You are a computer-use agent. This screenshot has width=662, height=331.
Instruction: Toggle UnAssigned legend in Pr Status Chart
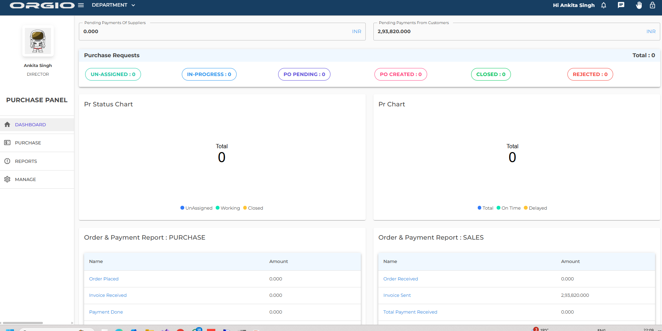coord(196,208)
